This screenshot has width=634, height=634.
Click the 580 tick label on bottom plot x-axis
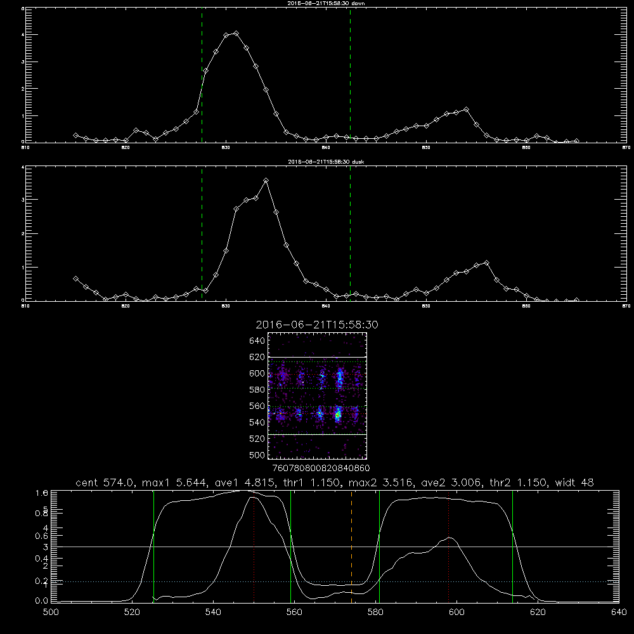(375, 612)
